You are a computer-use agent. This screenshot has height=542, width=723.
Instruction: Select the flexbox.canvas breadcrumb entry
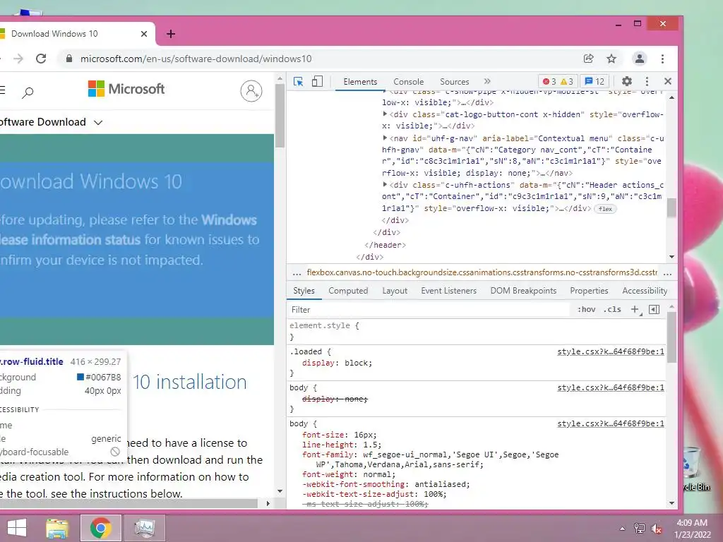point(482,272)
